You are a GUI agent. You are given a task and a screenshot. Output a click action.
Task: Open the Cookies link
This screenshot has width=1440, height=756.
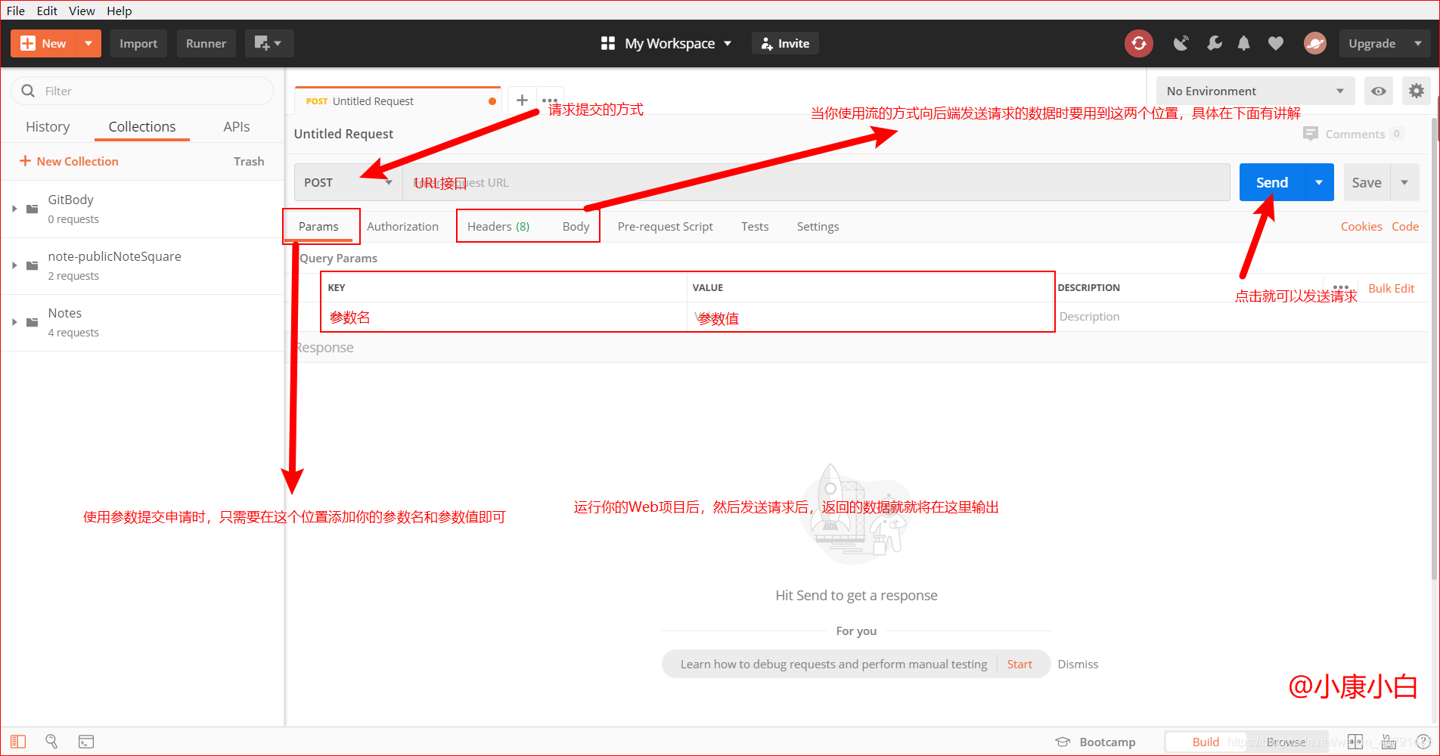1361,226
